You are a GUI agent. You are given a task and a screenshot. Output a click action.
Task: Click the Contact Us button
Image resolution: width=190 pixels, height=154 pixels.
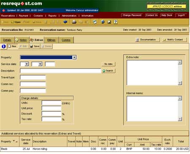pyautogui.click(x=152, y=15)
